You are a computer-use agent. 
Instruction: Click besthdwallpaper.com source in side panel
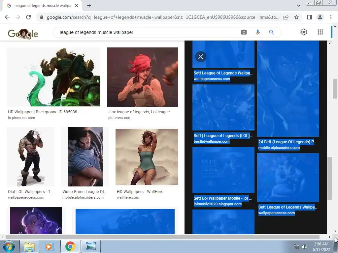pyautogui.click(x=212, y=141)
